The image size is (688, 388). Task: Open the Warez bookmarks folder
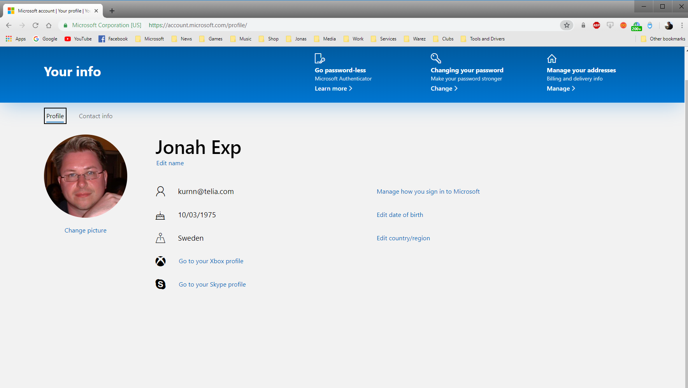[x=415, y=39]
